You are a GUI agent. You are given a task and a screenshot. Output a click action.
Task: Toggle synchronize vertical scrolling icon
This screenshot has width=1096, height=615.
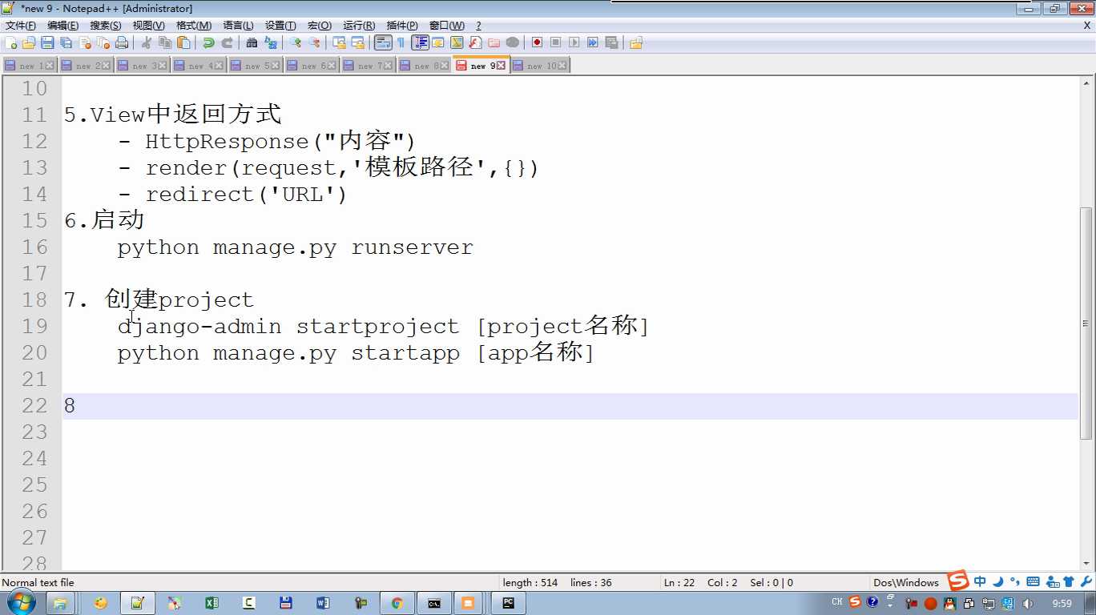339,42
